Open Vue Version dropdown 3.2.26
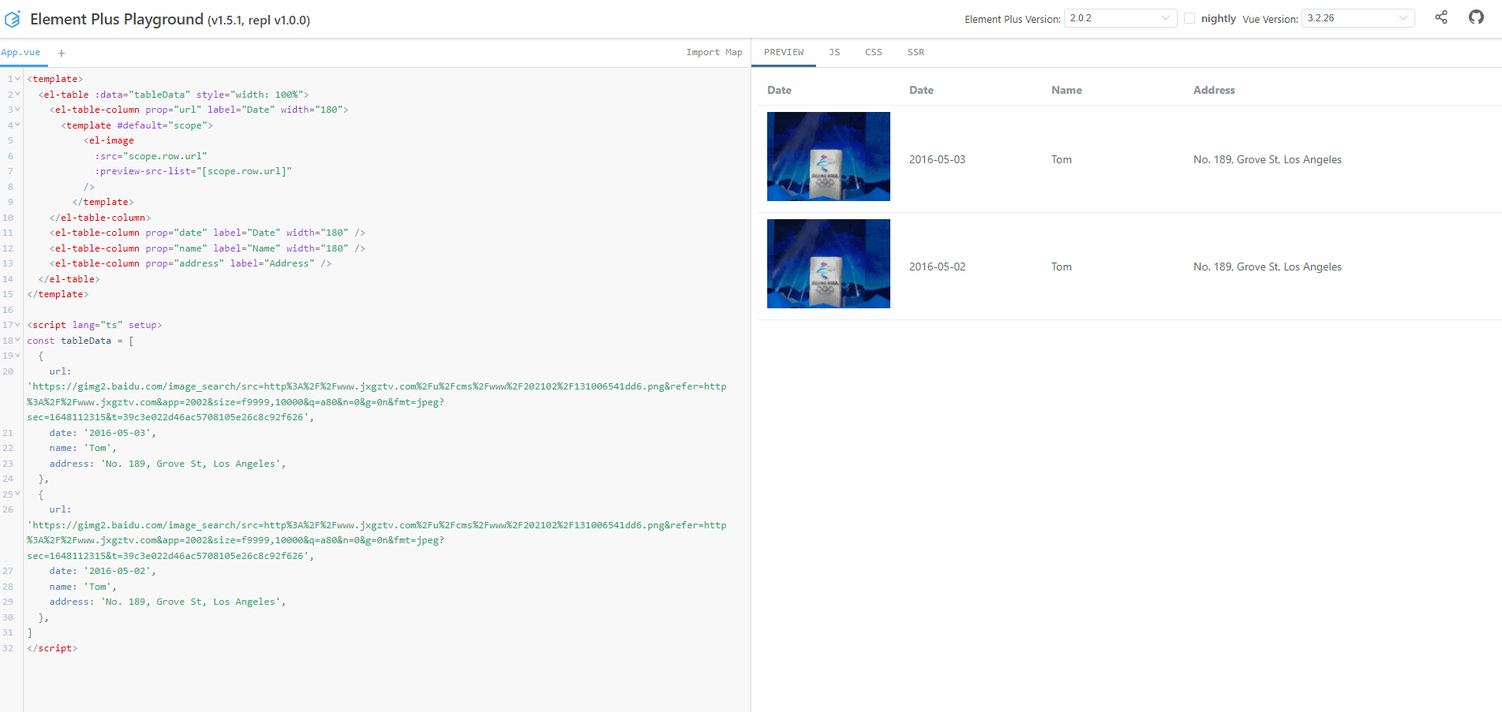1502x712 pixels. (1358, 18)
